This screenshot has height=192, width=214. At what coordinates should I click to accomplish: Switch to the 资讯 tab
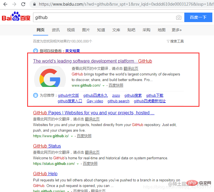tap(56, 30)
